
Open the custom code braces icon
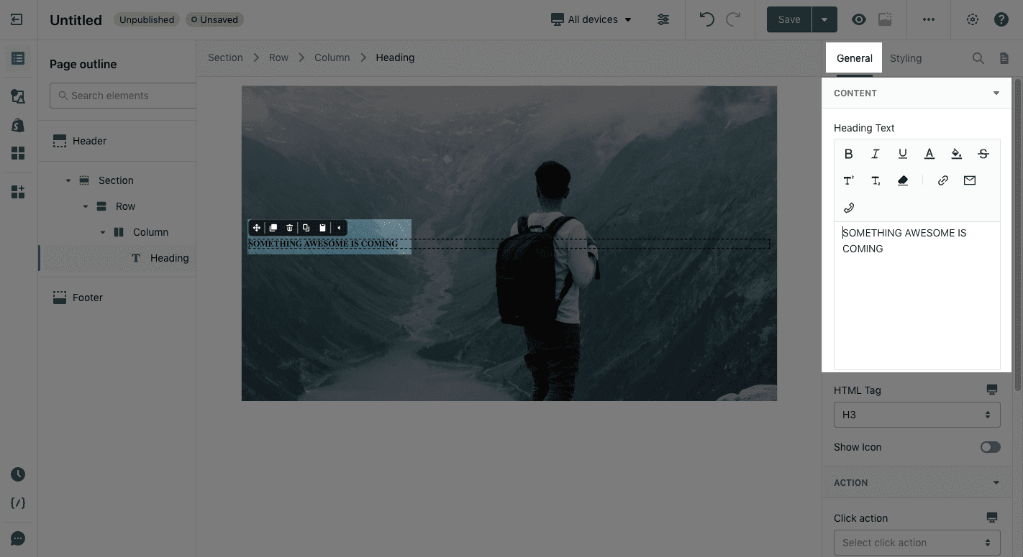[18, 503]
